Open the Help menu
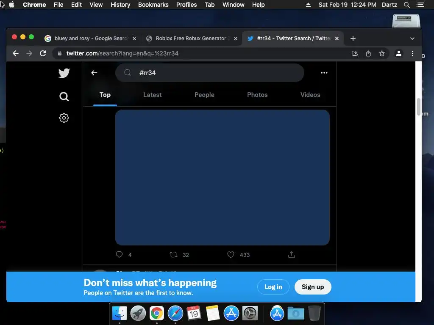 258,5
